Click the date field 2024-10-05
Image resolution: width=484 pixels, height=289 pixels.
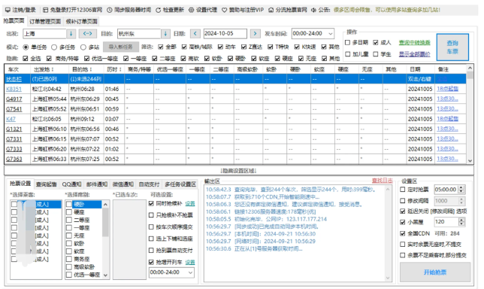[x=225, y=33]
